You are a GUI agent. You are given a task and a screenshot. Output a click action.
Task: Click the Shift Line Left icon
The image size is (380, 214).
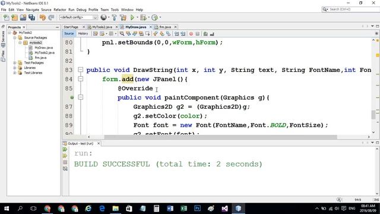coord(177,34)
